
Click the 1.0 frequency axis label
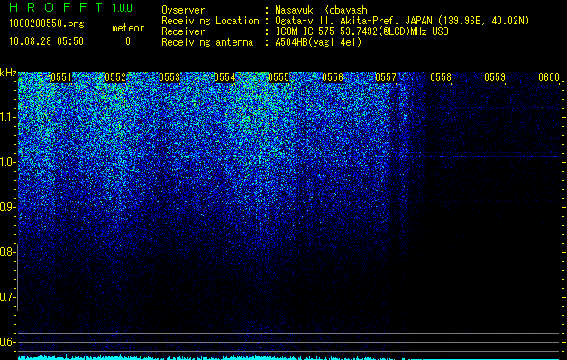[x=7, y=162]
